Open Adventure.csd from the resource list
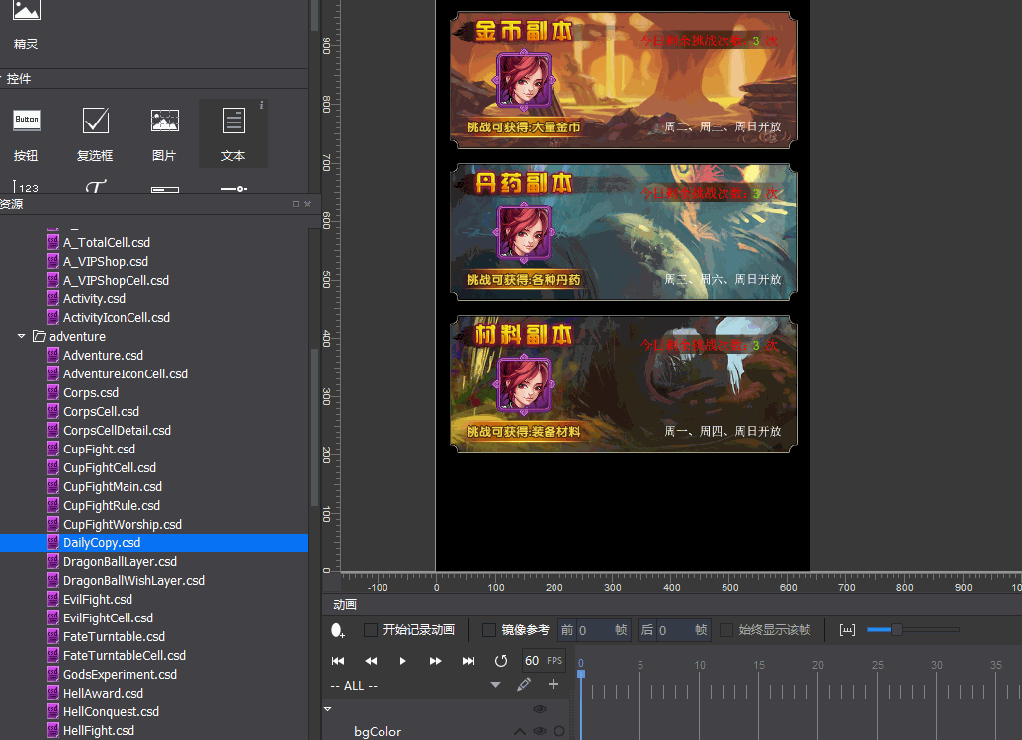1022x740 pixels. [x=103, y=355]
